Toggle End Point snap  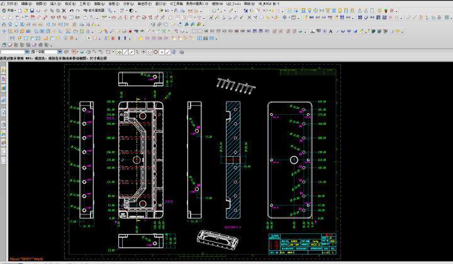(125, 52)
